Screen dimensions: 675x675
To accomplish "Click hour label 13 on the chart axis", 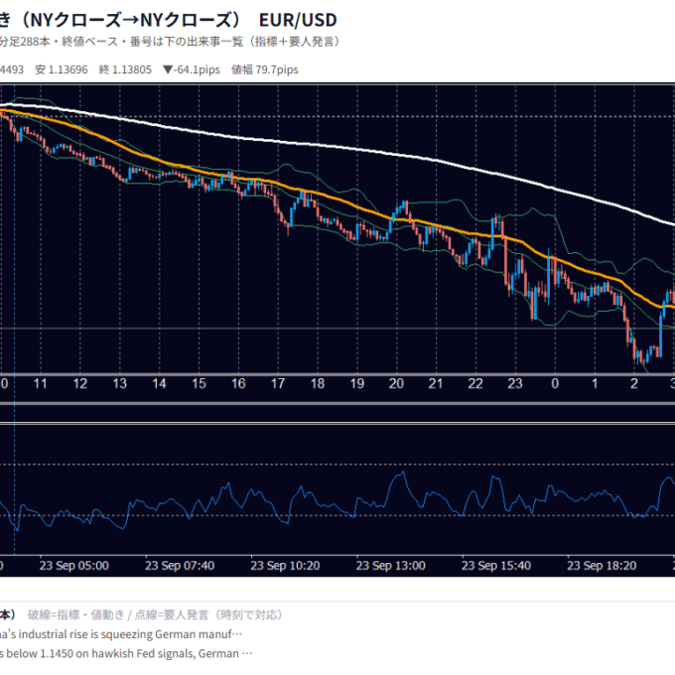I will (x=120, y=383).
